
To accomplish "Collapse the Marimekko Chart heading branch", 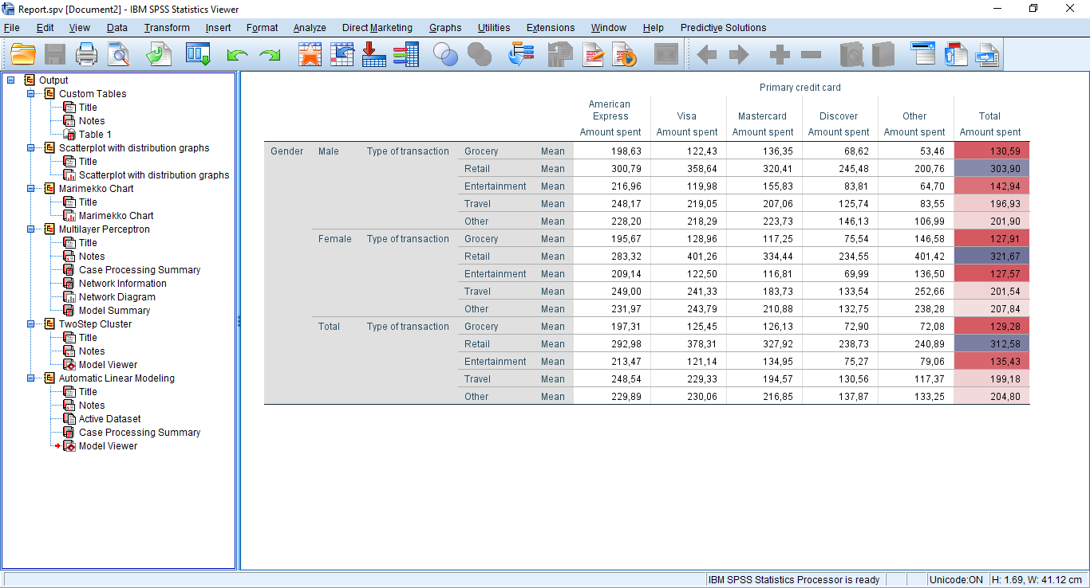I will coord(31,188).
